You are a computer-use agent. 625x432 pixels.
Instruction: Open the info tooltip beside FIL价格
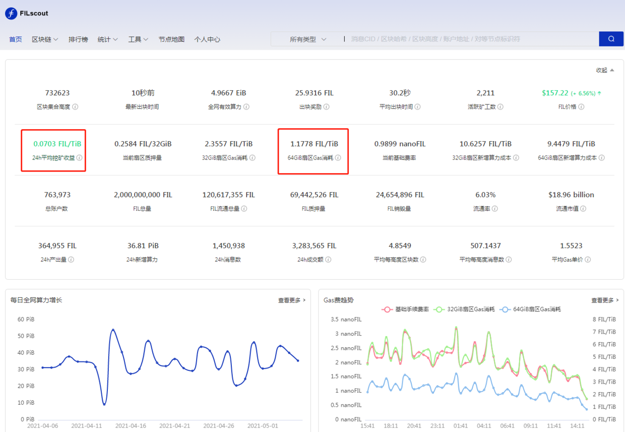pyautogui.click(x=581, y=107)
